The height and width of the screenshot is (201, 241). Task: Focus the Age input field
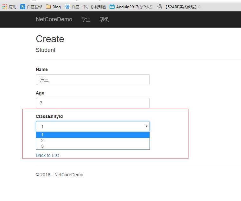(x=93, y=103)
